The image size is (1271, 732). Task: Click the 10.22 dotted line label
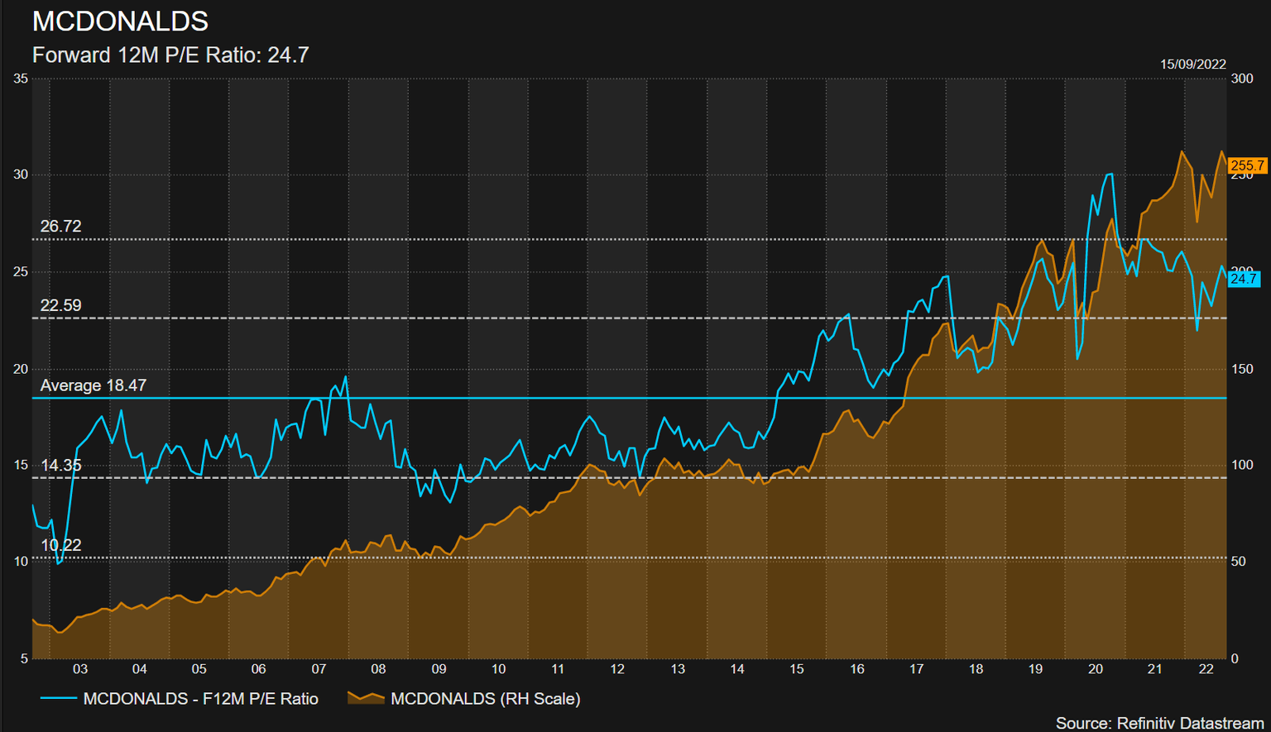(61, 545)
